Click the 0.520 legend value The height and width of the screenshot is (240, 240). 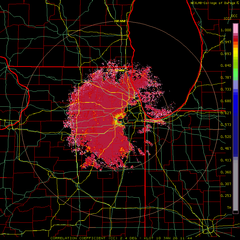click(x=226, y=137)
